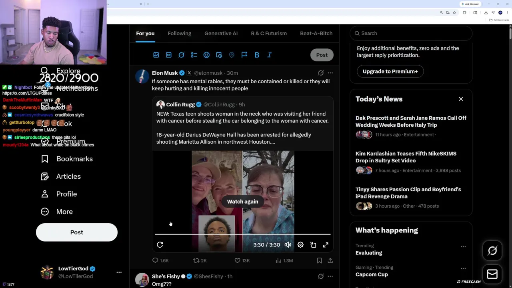Mute the video with the speaker icon
Viewport: 512px width, 288px height.
288,245
